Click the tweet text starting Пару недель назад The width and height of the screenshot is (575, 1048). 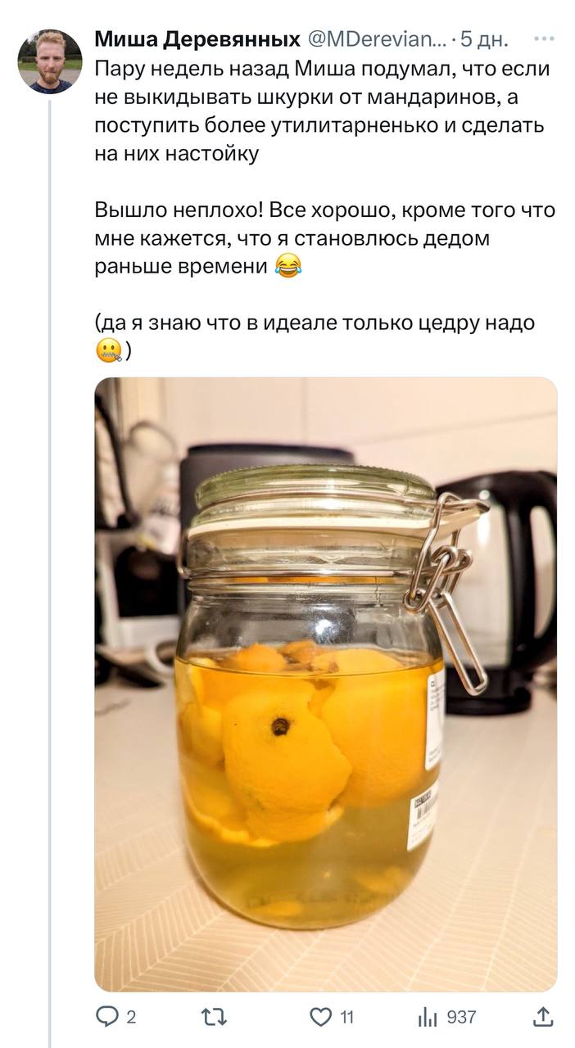(323, 110)
